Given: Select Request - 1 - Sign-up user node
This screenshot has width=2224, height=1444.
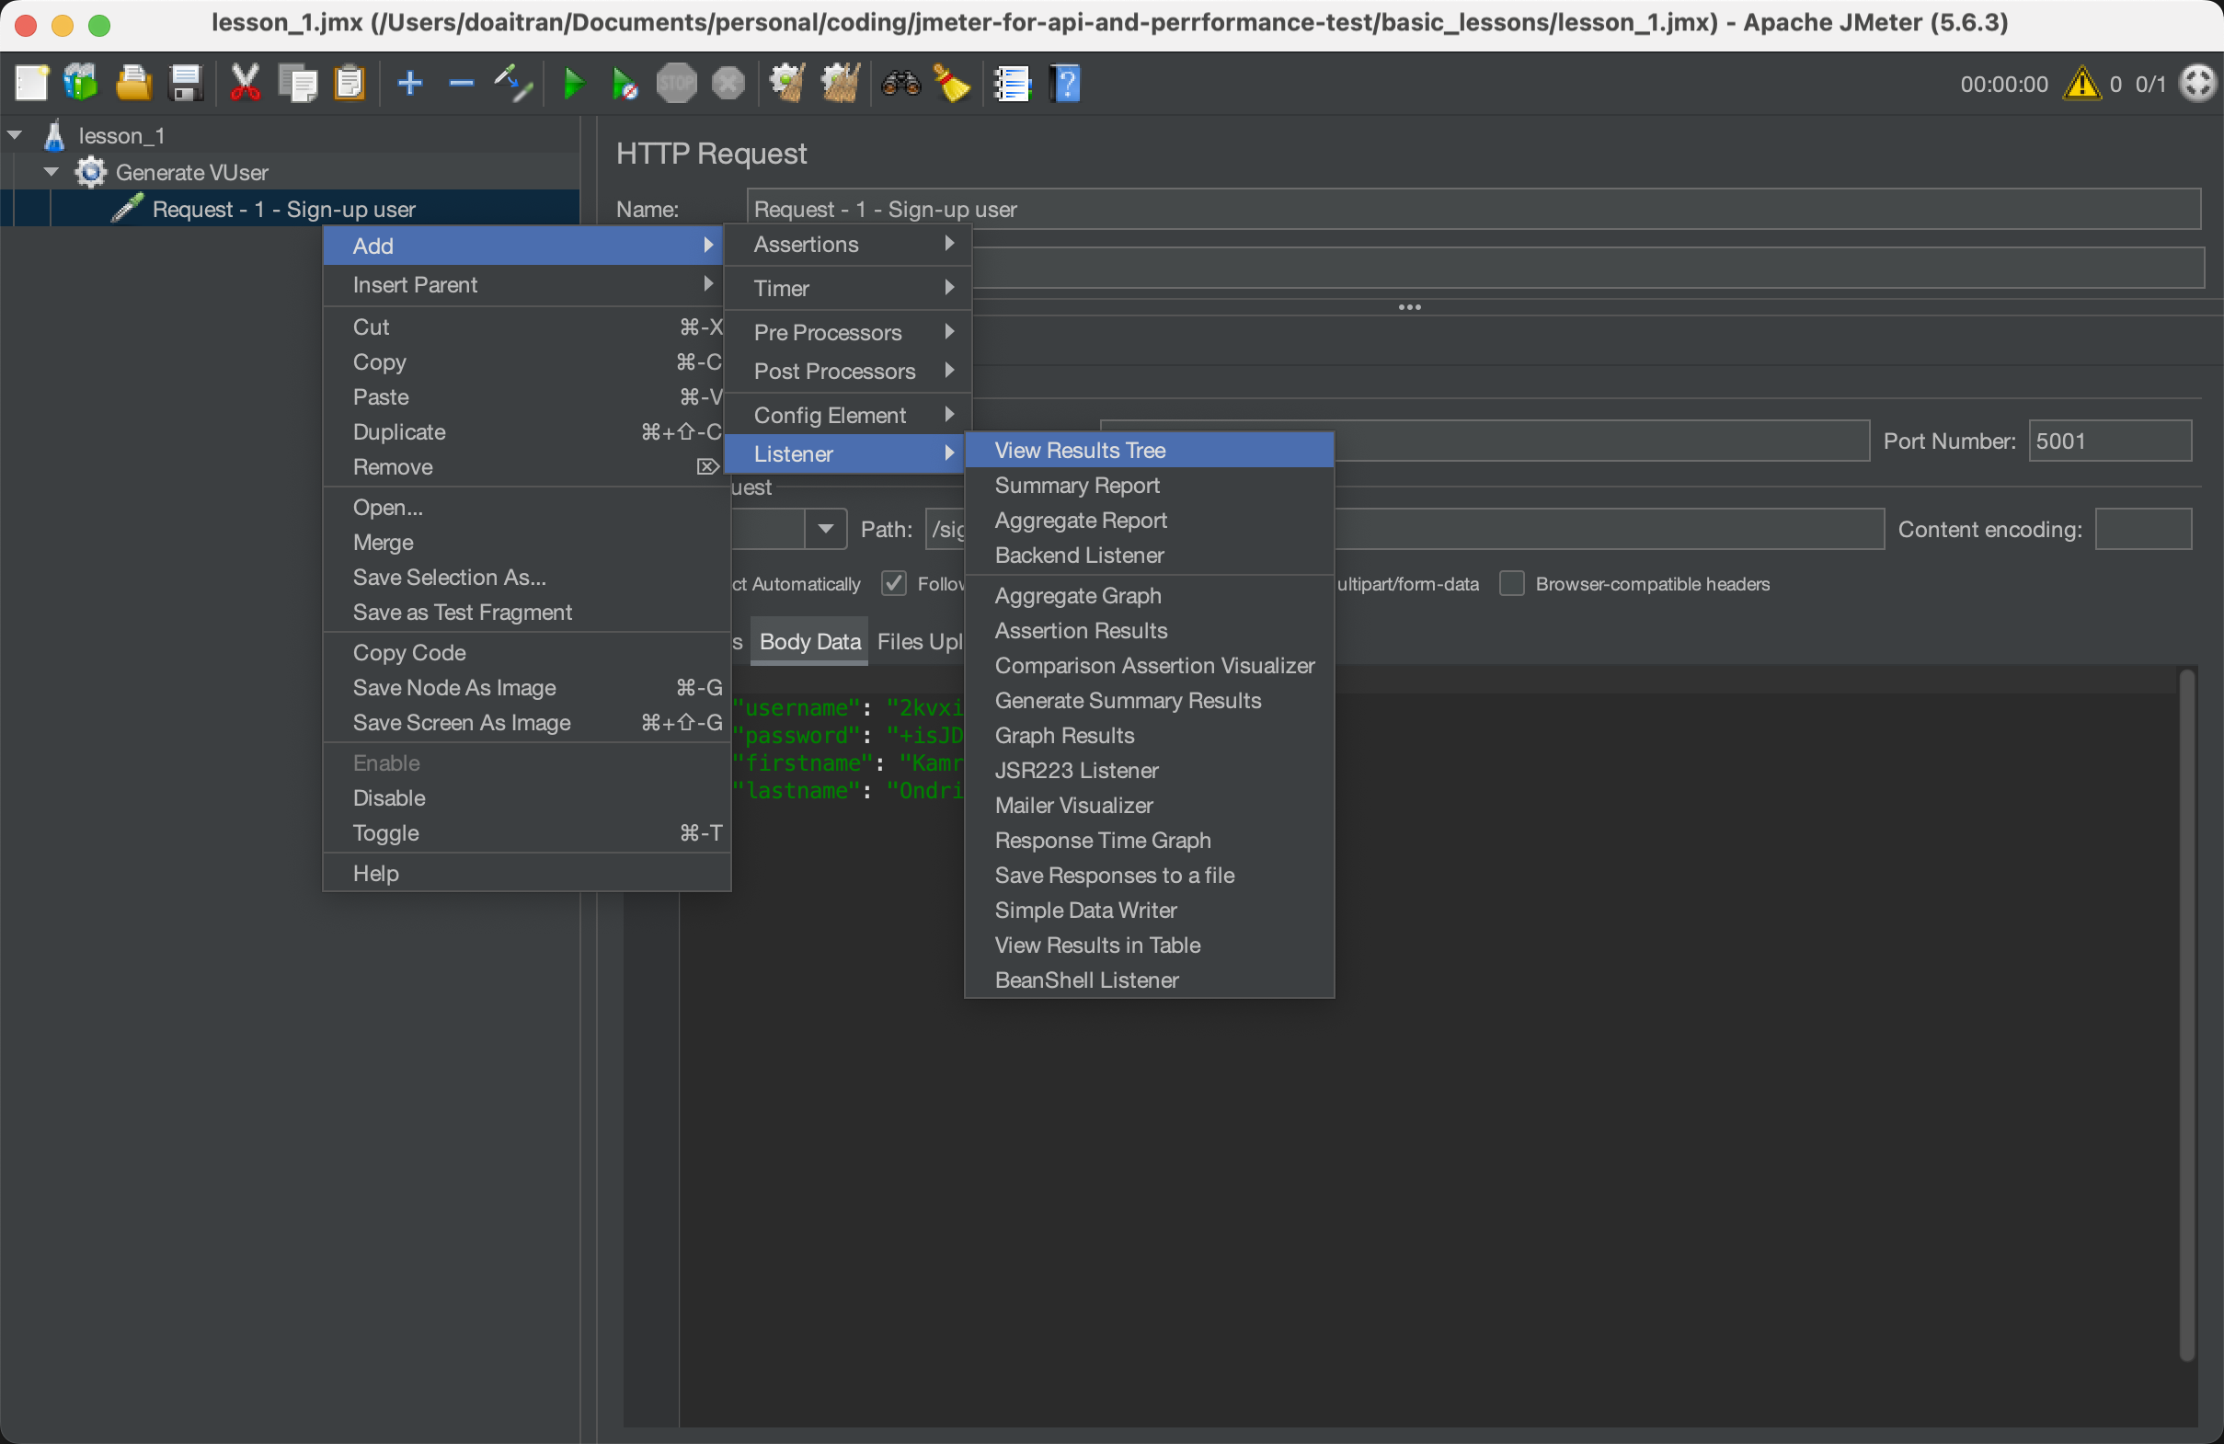Looking at the screenshot, I should [x=283, y=209].
